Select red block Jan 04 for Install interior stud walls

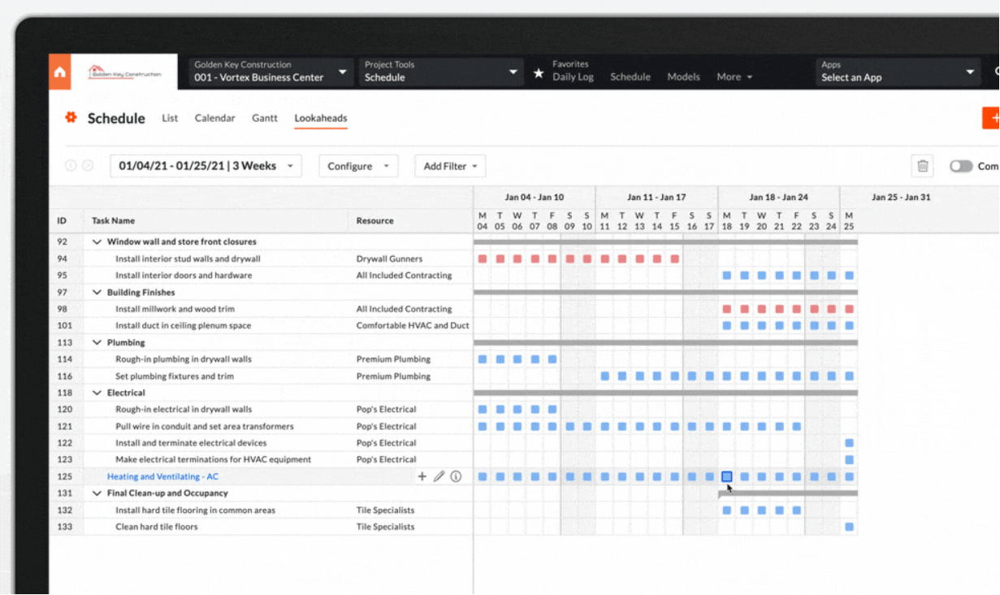click(483, 258)
